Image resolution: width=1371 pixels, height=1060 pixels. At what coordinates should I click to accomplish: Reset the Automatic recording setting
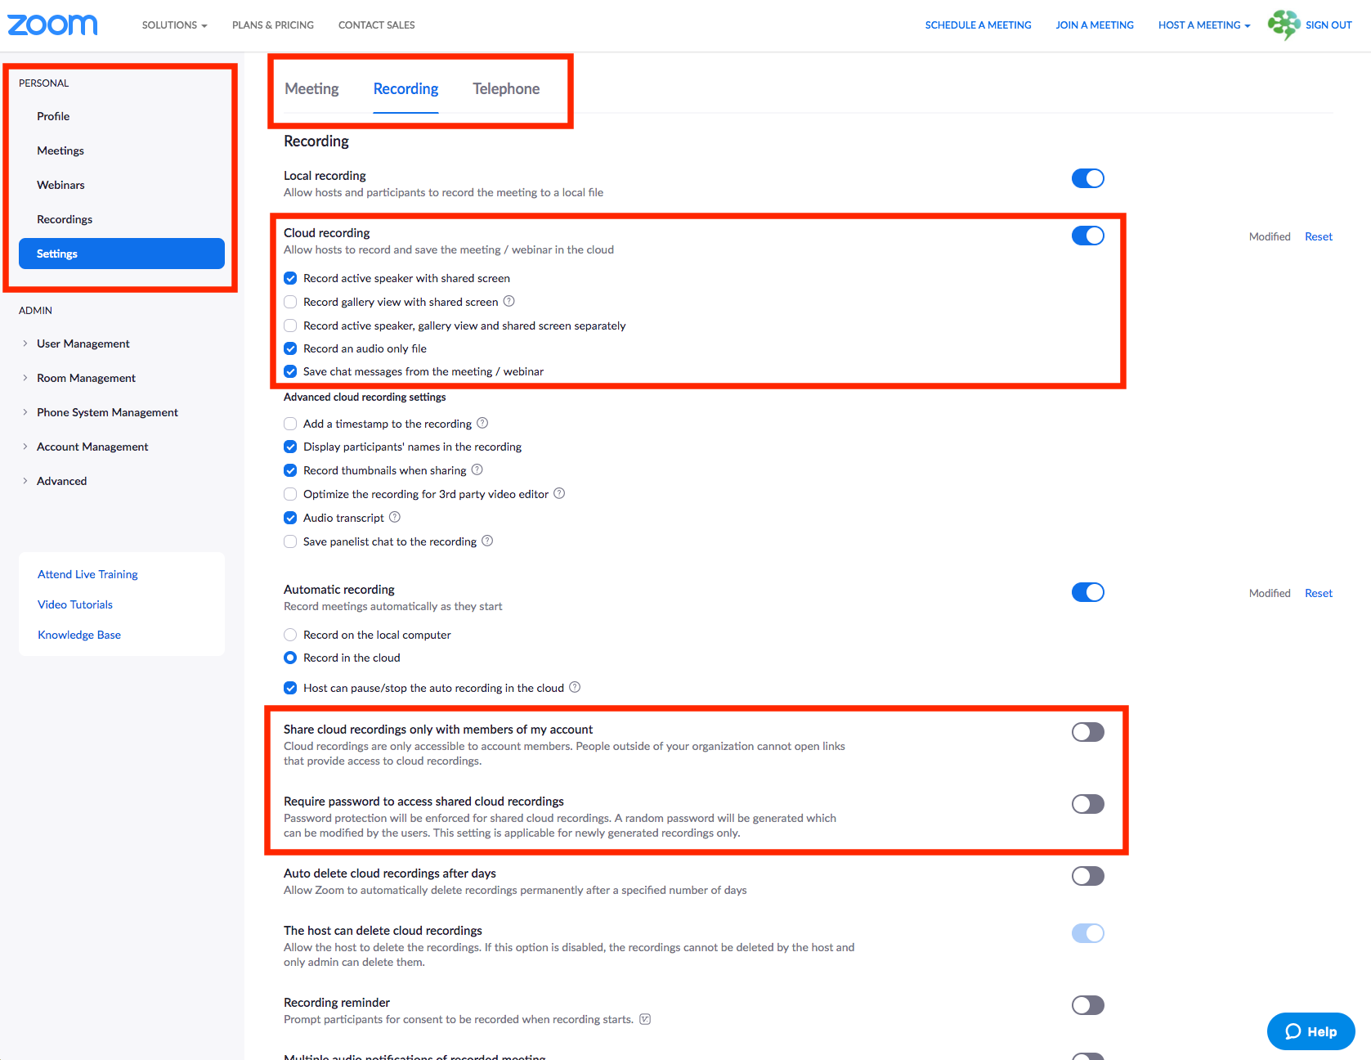pyautogui.click(x=1319, y=593)
